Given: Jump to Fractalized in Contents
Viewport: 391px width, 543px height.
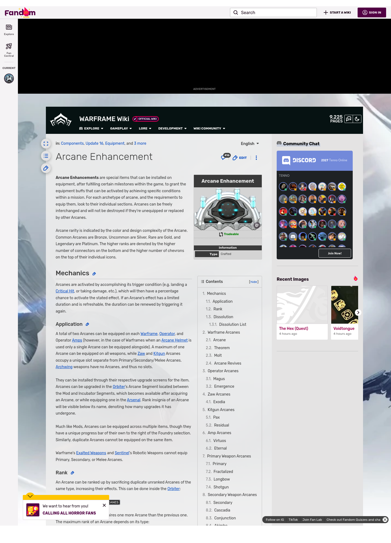Looking at the screenshot, I should (x=219, y=472).
